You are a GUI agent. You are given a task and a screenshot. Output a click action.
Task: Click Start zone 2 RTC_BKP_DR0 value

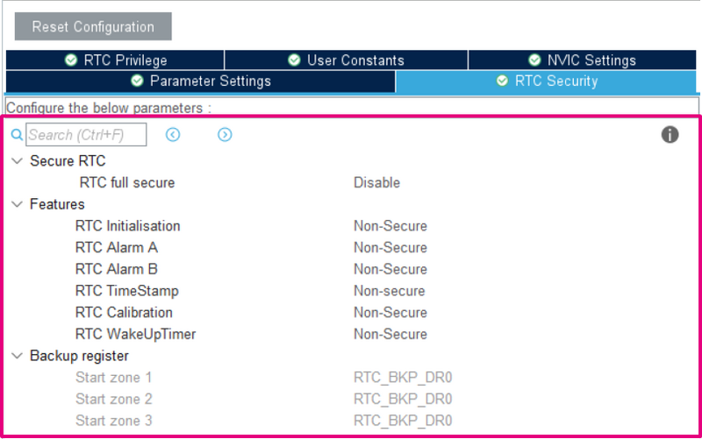coord(403,399)
